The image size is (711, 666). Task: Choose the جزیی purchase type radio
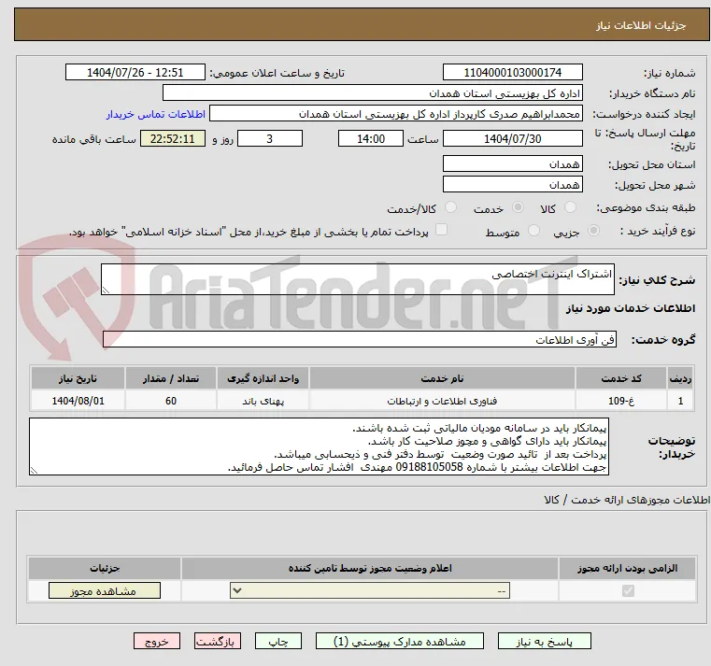click(593, 231)
